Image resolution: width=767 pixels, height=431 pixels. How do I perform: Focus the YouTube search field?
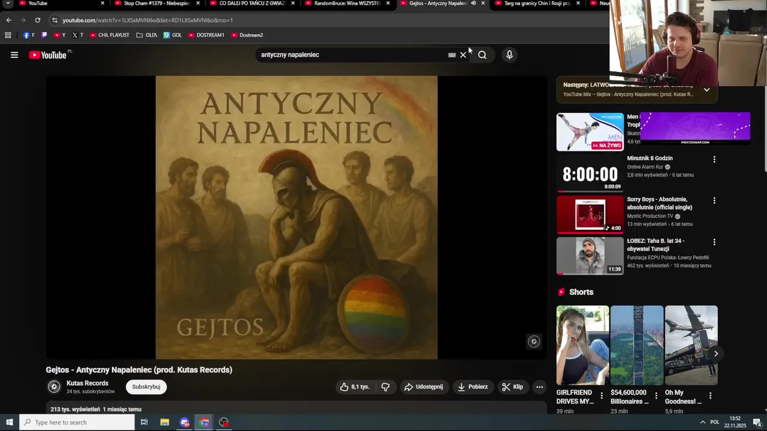(x=354, y=55)
